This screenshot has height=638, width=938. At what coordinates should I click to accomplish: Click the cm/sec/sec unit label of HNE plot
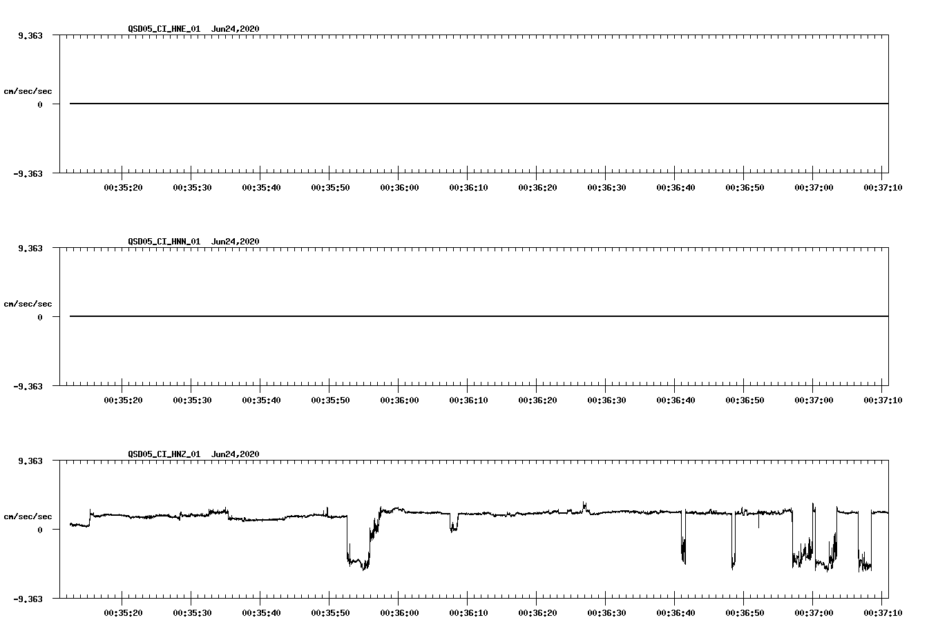click(x=28, y=91)
